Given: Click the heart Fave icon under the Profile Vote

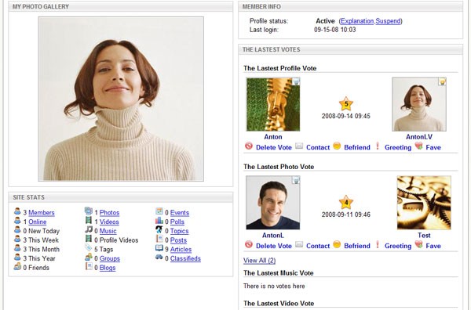Looking at the screenshot, I should point(418,146).
